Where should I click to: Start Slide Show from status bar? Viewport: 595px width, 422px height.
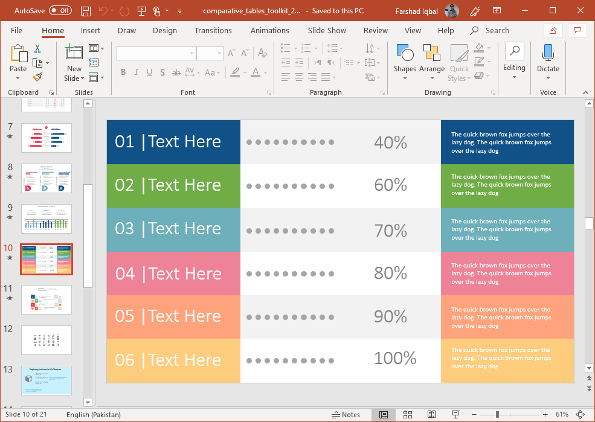(x=455, y=415)
